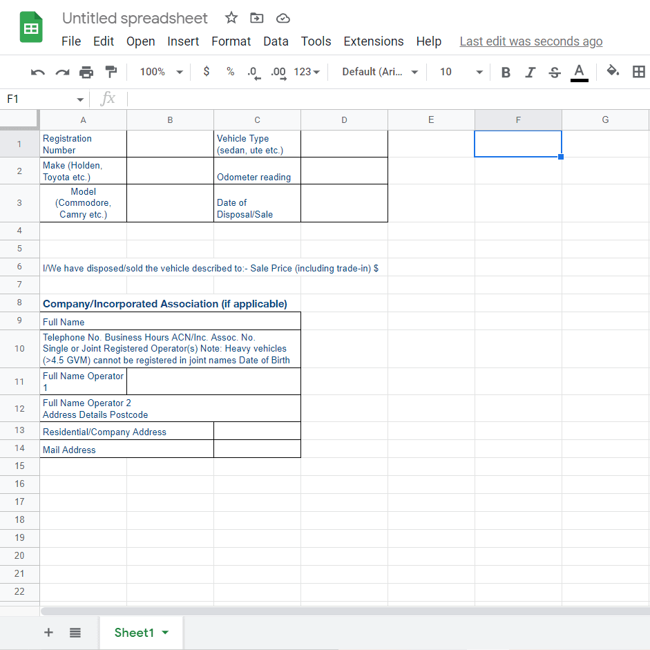Open the Format menu
The image size is (650, 650).
click(x=231, y=41)
